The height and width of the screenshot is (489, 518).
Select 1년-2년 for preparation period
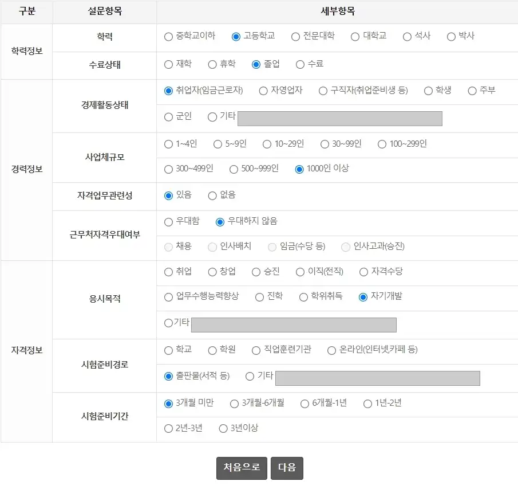pyautogui.click(x=366, y=403)
